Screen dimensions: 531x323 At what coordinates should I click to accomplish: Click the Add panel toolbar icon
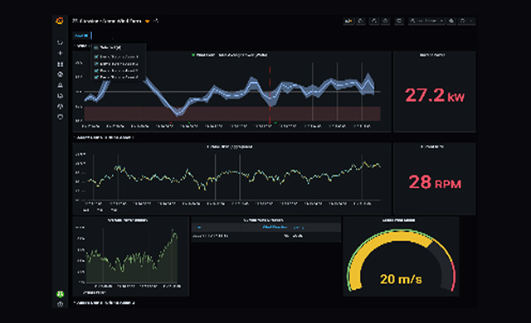(348, 21)
